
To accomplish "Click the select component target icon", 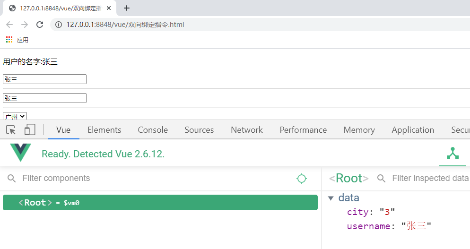I will 302,179.
